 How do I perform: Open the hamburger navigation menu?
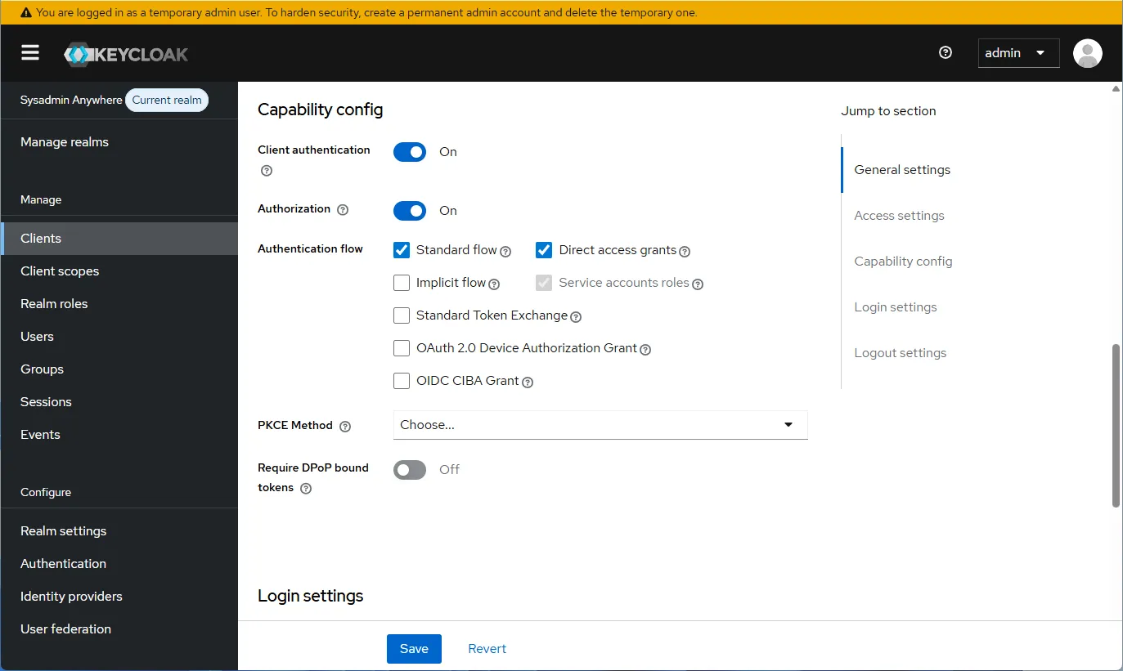[30, 52]
